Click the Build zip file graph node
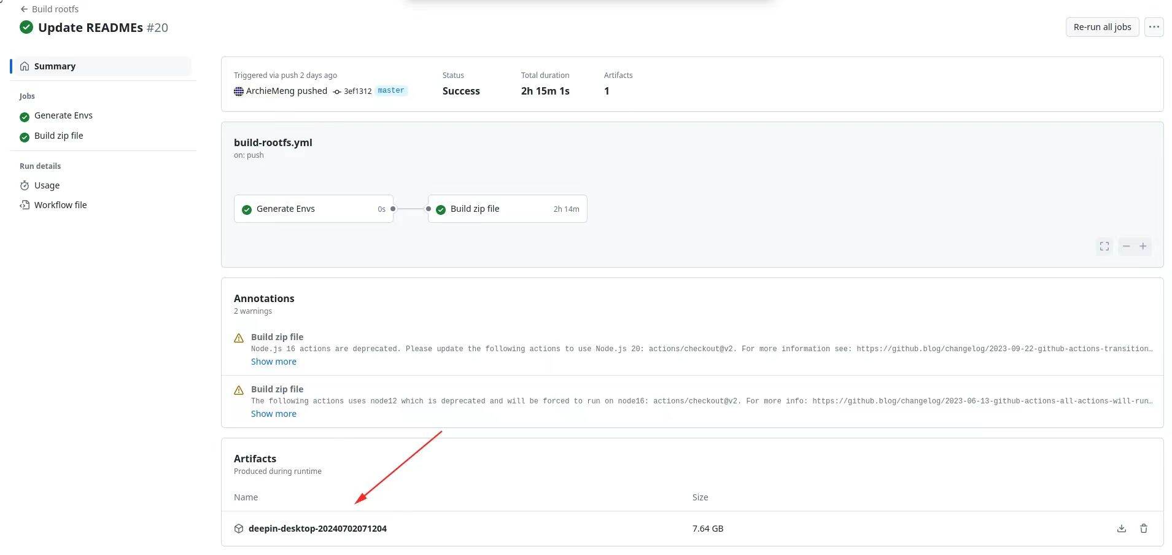The height and width of the screenshot is (555, 1172). pyautogui.click(x=508, y=209)
